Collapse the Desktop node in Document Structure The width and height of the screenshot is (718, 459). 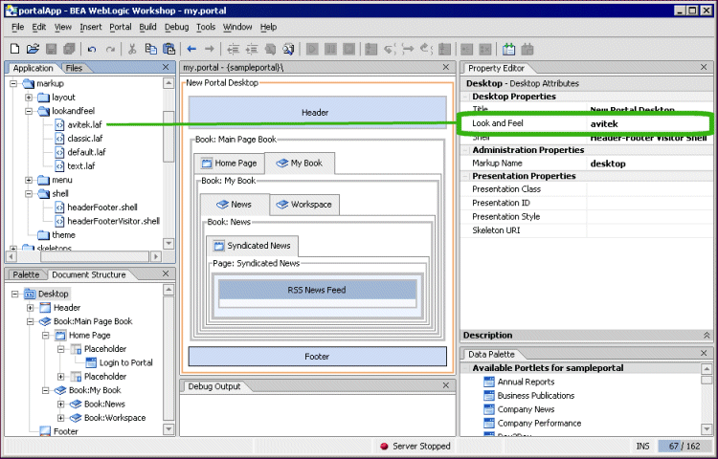tap(15, 294)
